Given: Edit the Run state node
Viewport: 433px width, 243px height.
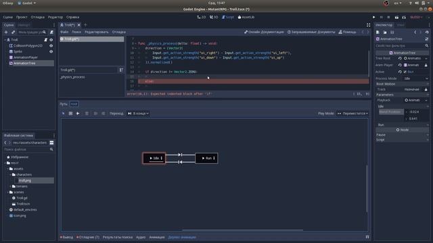Looking at the screenshot, I should coord(214,158).
